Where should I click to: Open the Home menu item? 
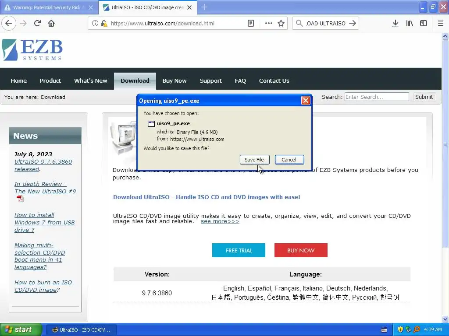coord(18,81)
